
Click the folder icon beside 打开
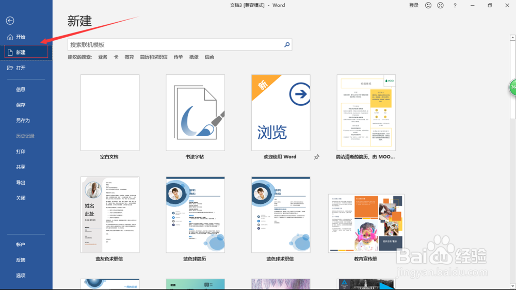(x=10, y=68)
